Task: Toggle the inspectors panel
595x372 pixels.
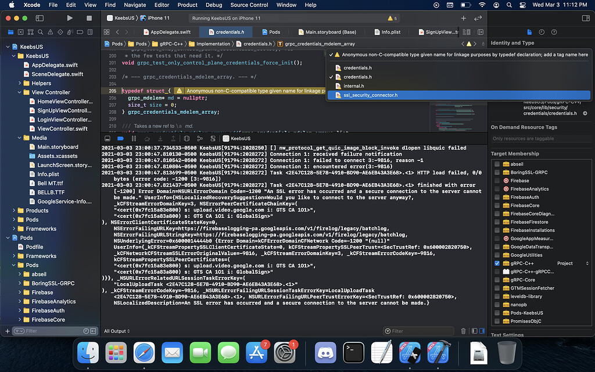Action: point(586,18)
